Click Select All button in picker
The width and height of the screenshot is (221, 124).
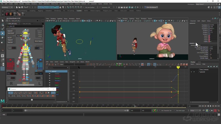10,31
